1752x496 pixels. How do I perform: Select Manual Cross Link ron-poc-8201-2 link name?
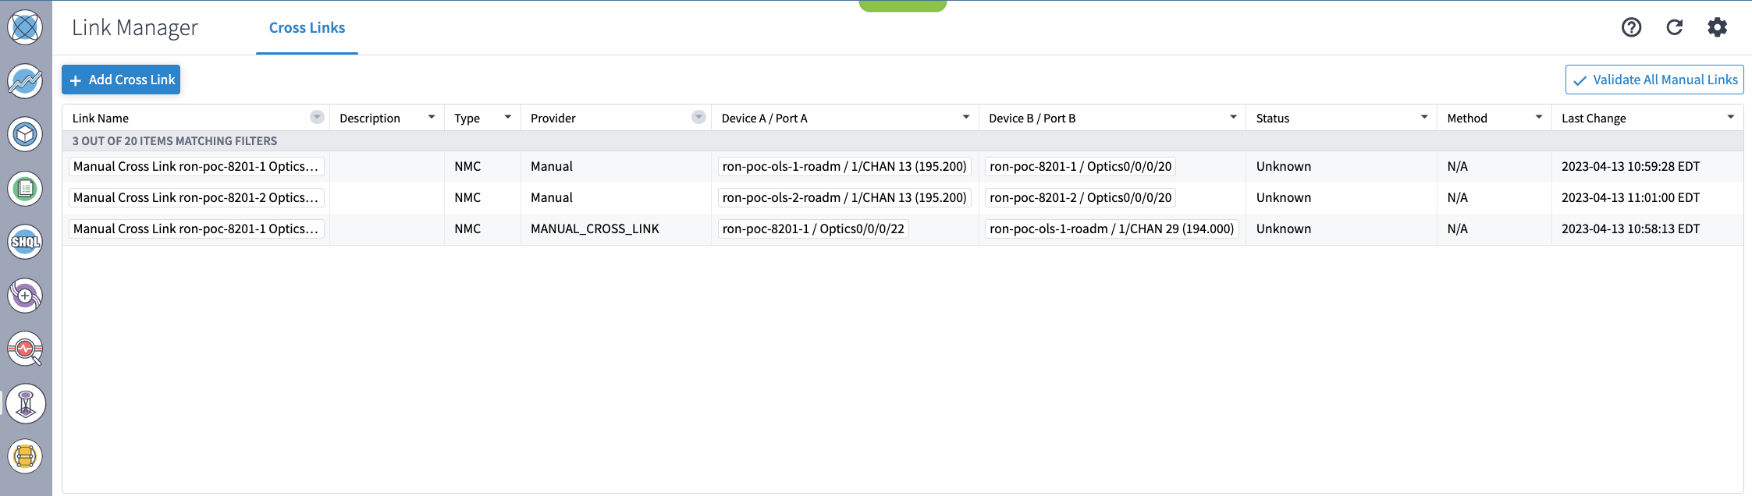tap(196, 197)
